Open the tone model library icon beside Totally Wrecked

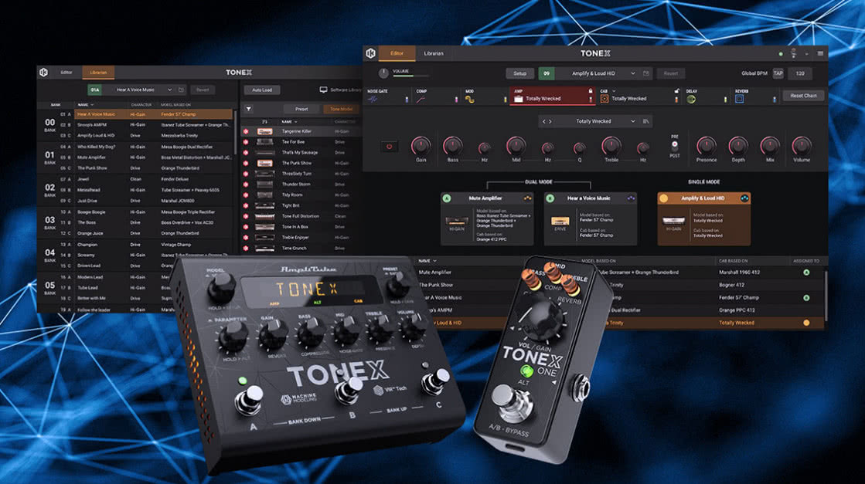[x=645, y=121]
